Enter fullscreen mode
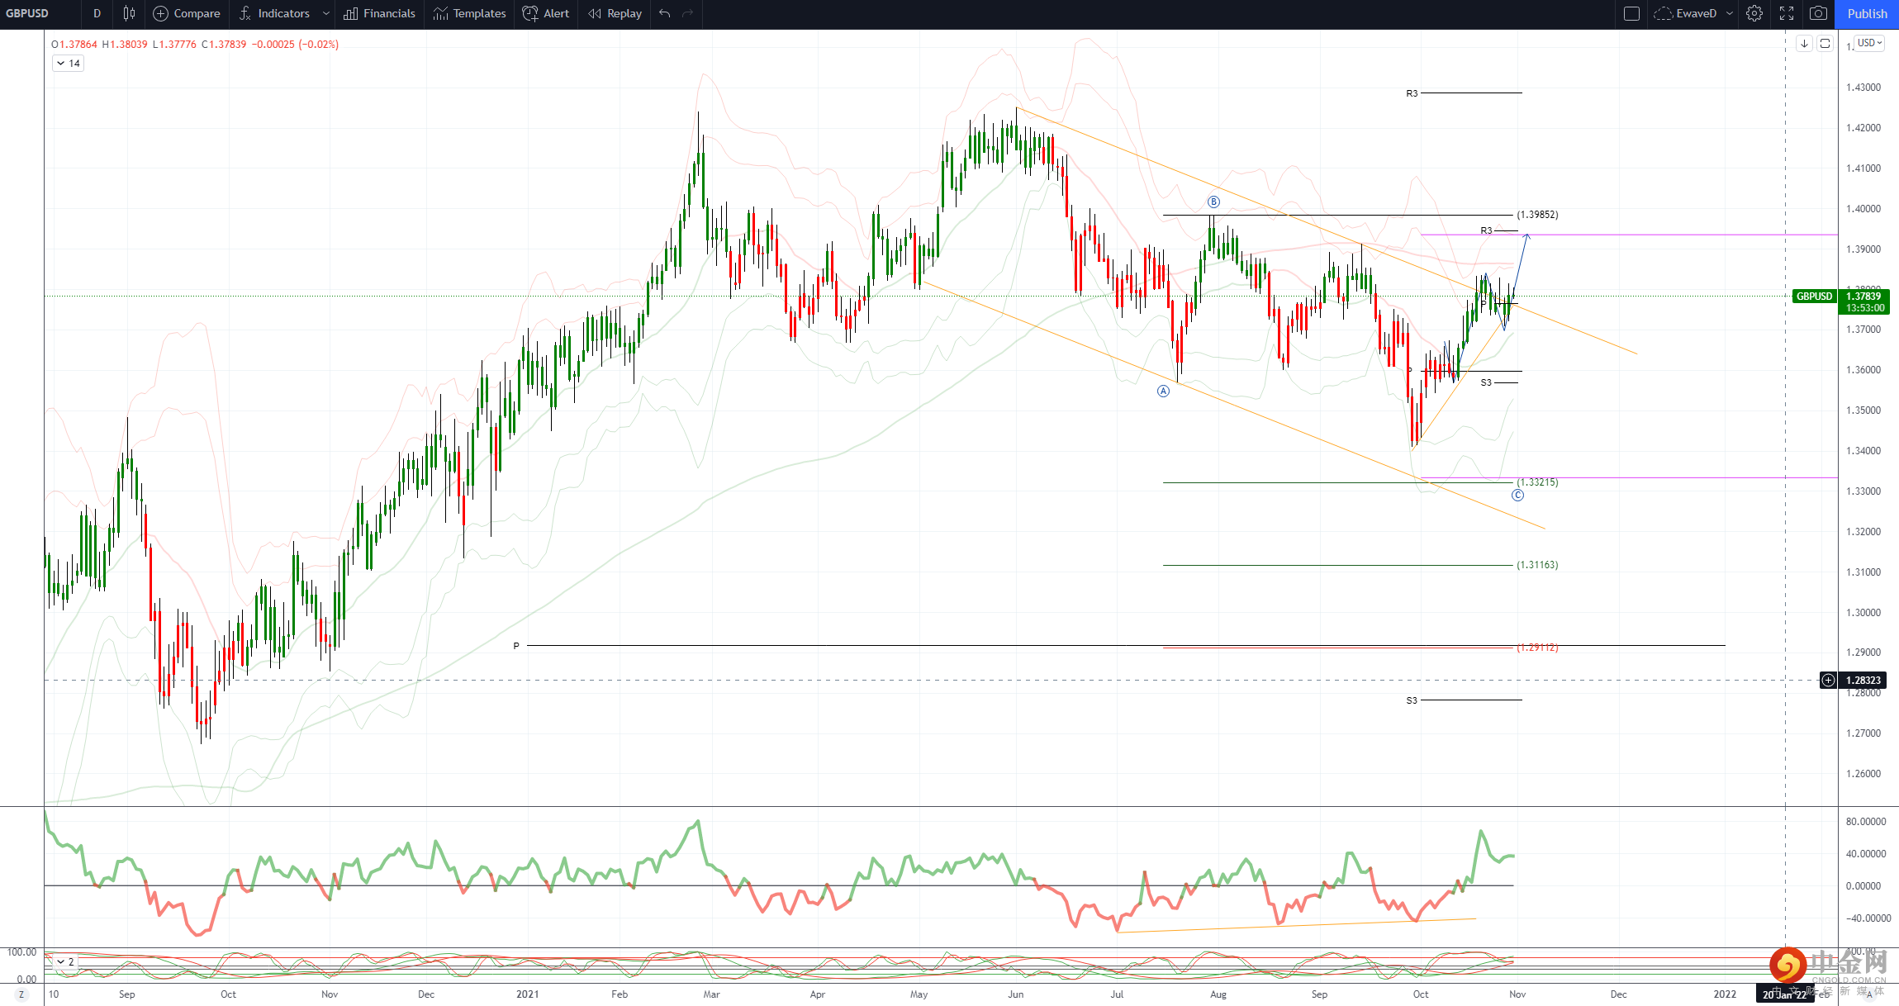 coord(1787,13)
